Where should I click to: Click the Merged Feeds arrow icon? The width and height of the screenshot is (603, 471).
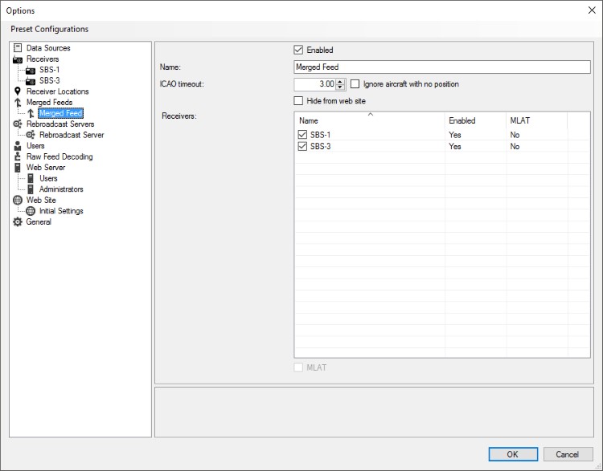(18, 103)
